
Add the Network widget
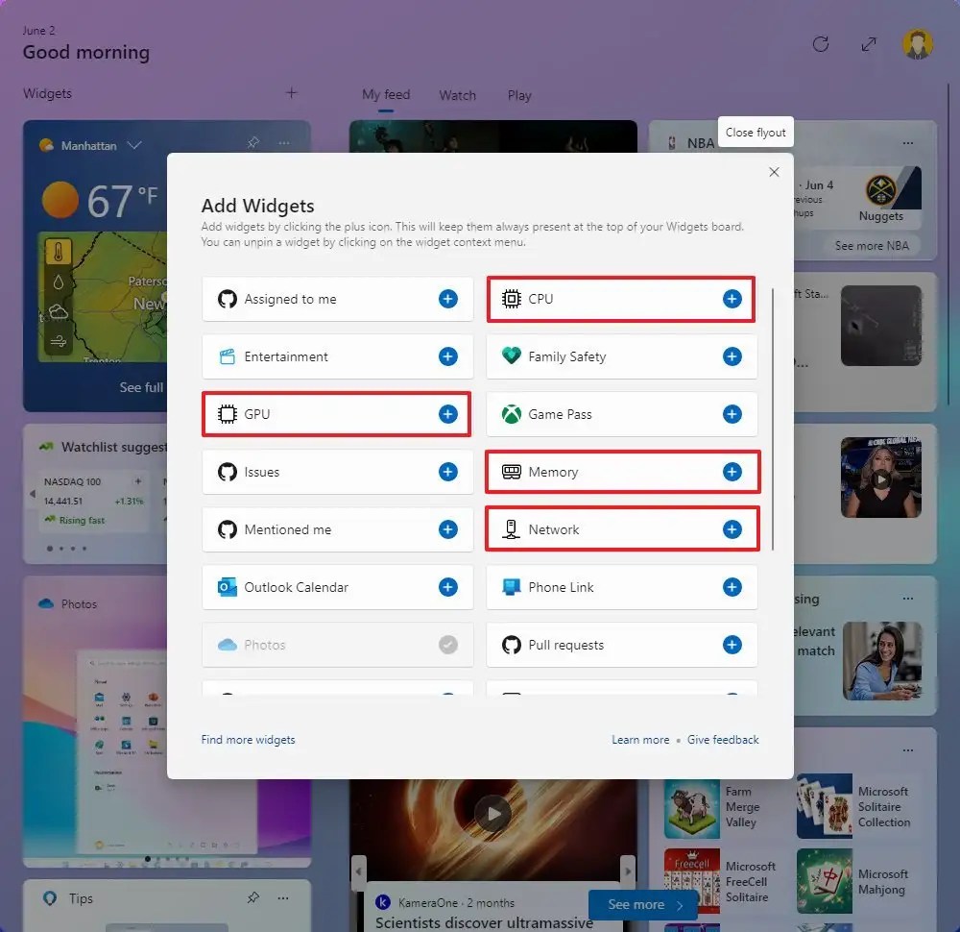tap(732, 529)
